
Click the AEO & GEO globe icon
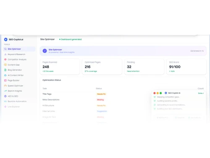[x=5, y=96]
